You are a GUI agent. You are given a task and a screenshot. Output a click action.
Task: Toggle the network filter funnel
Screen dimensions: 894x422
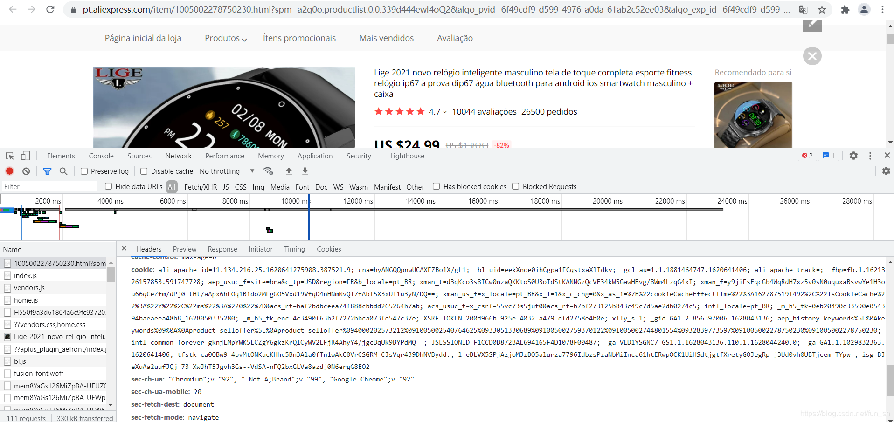tap(47, 171)
